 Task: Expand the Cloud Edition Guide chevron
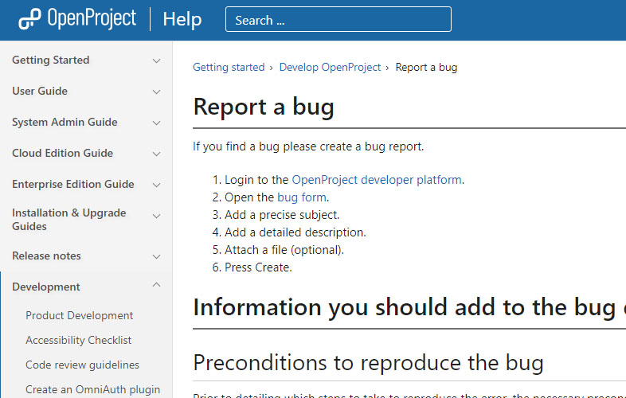(156, 154)
